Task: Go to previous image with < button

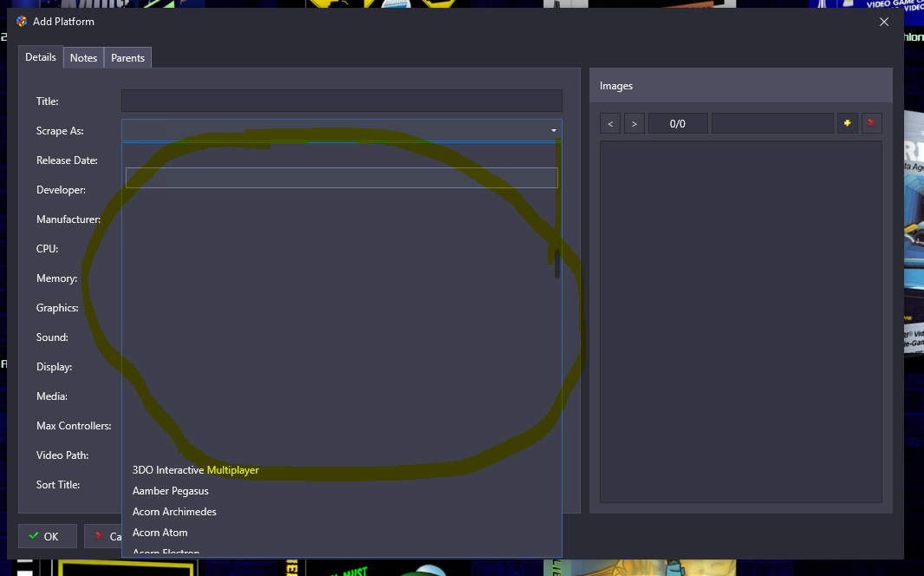Action: point(610,124)
